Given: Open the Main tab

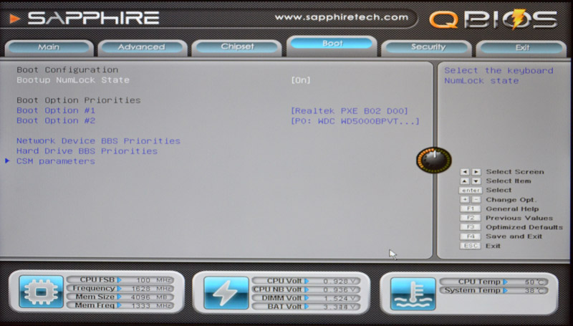Looking at the screenshot, I should [49, 47].
